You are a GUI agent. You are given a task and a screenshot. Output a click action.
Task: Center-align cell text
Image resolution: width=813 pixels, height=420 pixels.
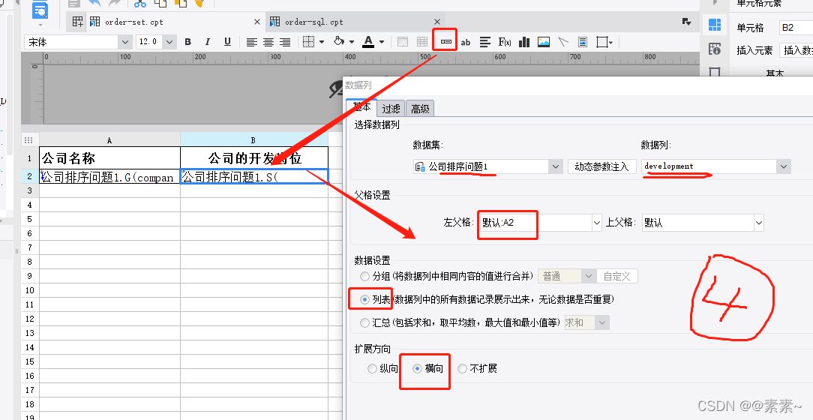click(x=268, y=42)
